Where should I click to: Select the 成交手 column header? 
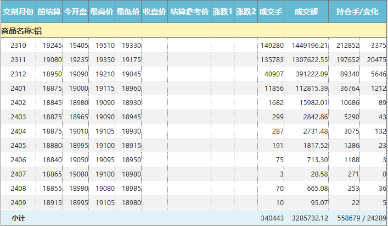tap(271, 12)
